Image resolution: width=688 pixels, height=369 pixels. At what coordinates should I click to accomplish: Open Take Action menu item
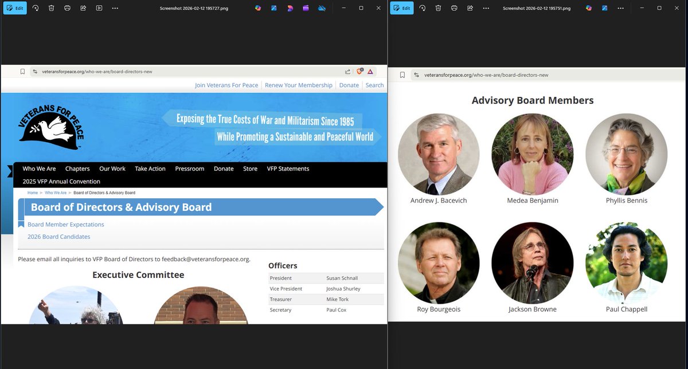click(150, 168)
